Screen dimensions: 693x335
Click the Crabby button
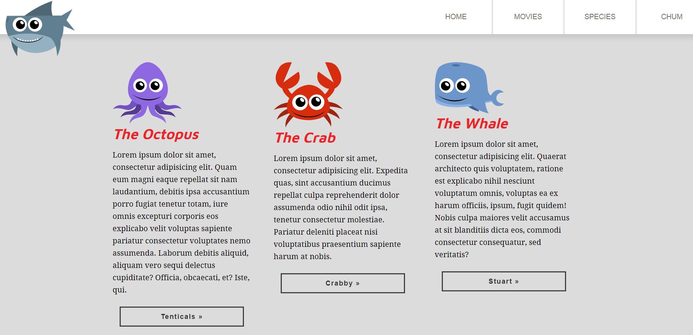[x=343, y=283]
